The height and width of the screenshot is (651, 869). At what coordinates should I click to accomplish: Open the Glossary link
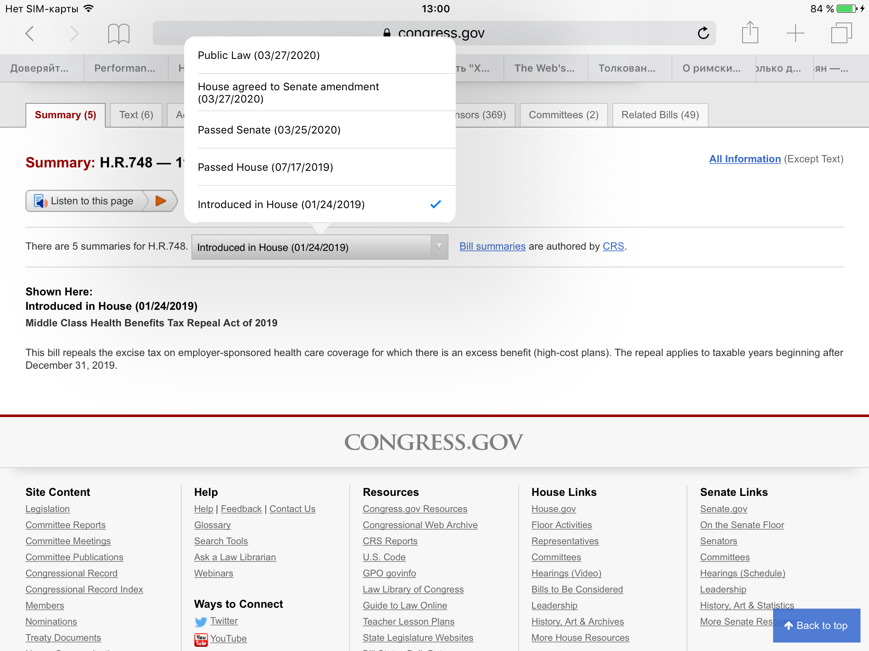[x=212, y=525]
